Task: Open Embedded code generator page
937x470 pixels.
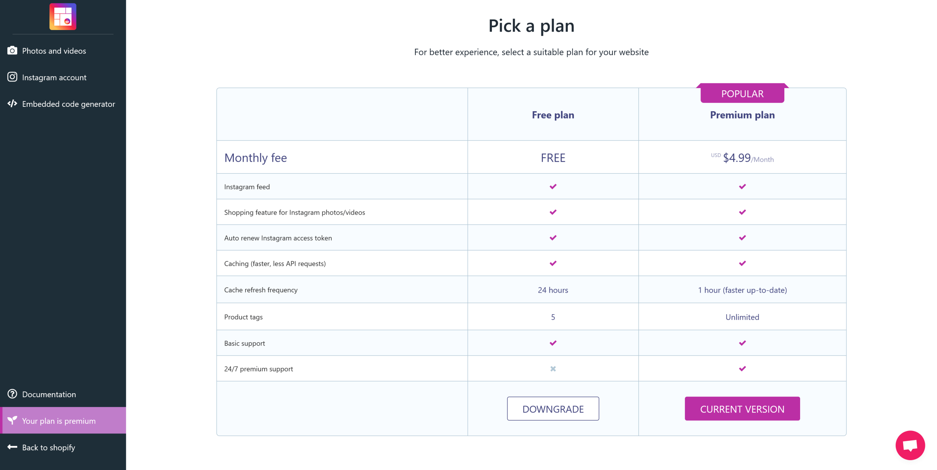Action: 68,104
